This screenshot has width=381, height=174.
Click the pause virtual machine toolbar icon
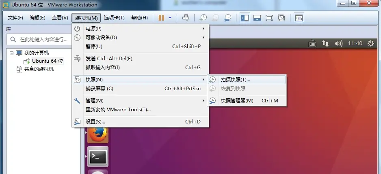(161, 18)
